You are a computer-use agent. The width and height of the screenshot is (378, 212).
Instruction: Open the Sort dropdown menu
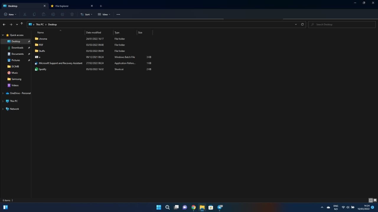(87, 14)
